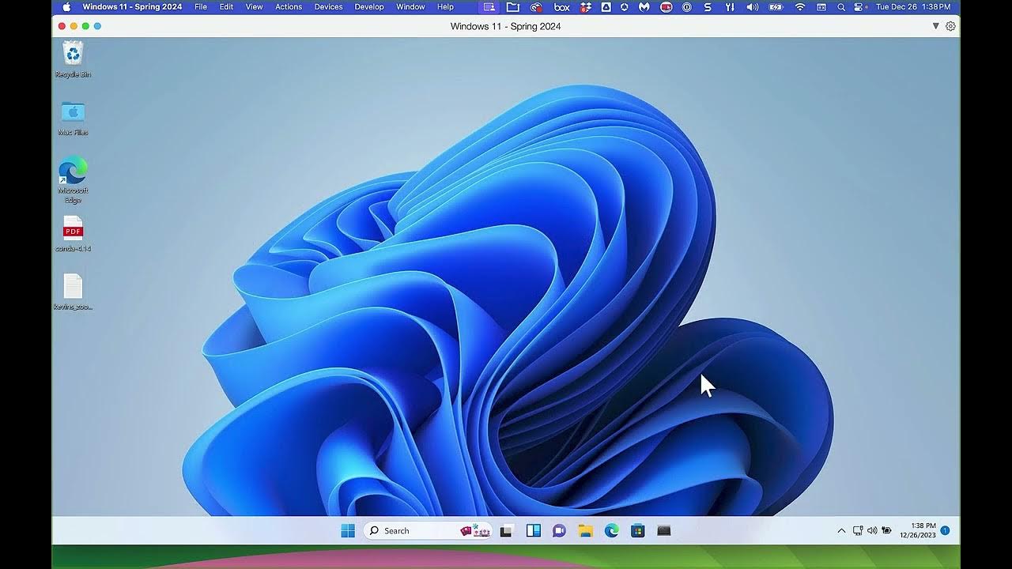The width and height of the screenshot is (1012, 569).
Task: Open the Help menu
Action: 445,6
